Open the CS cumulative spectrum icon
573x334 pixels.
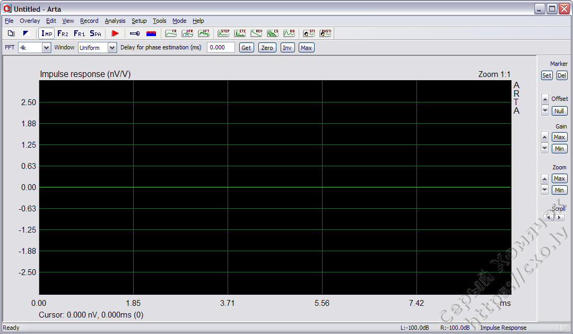pyautogui.click(x=273, y=33)
